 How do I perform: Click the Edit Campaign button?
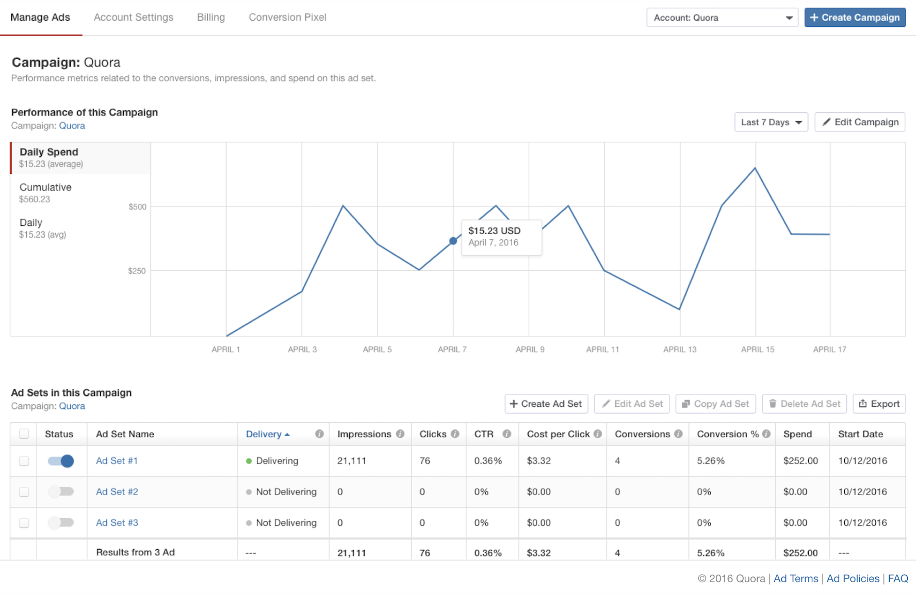click(x=860, y=122)
